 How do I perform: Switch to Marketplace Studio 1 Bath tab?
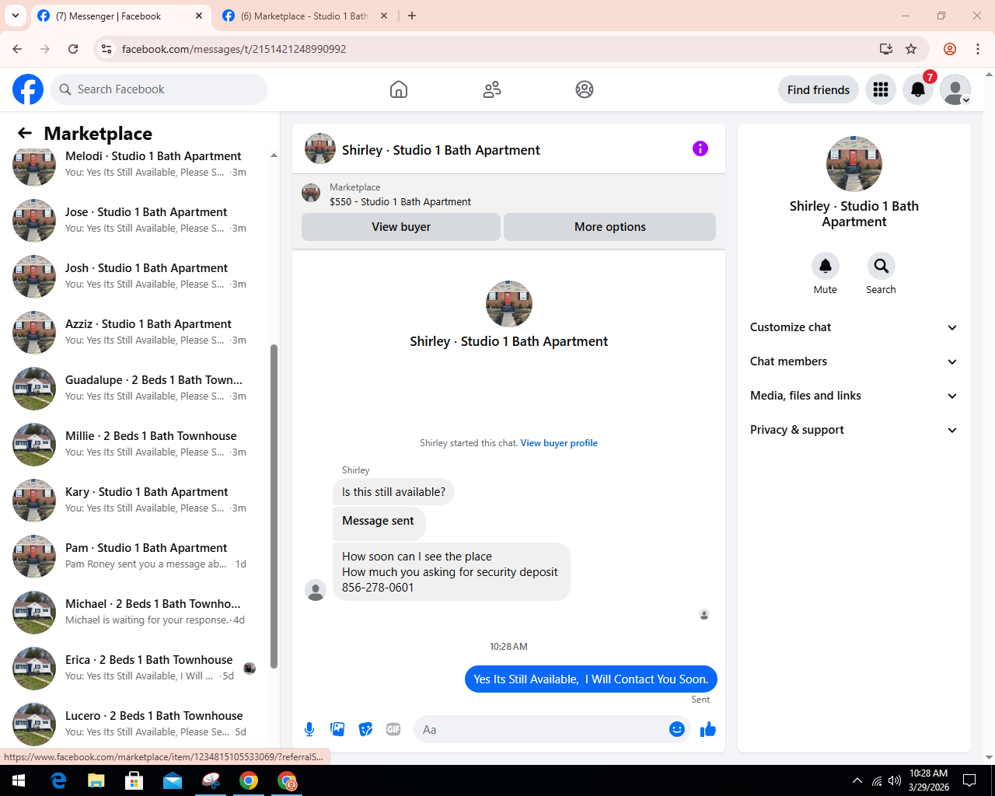point(303,16)
